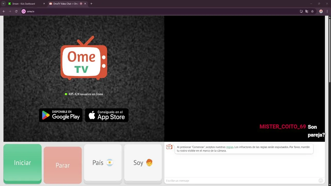Viewport: 331px width, 186px height.
Task: Close the Kick Dashboard tab
Action: tap(44, 4)
